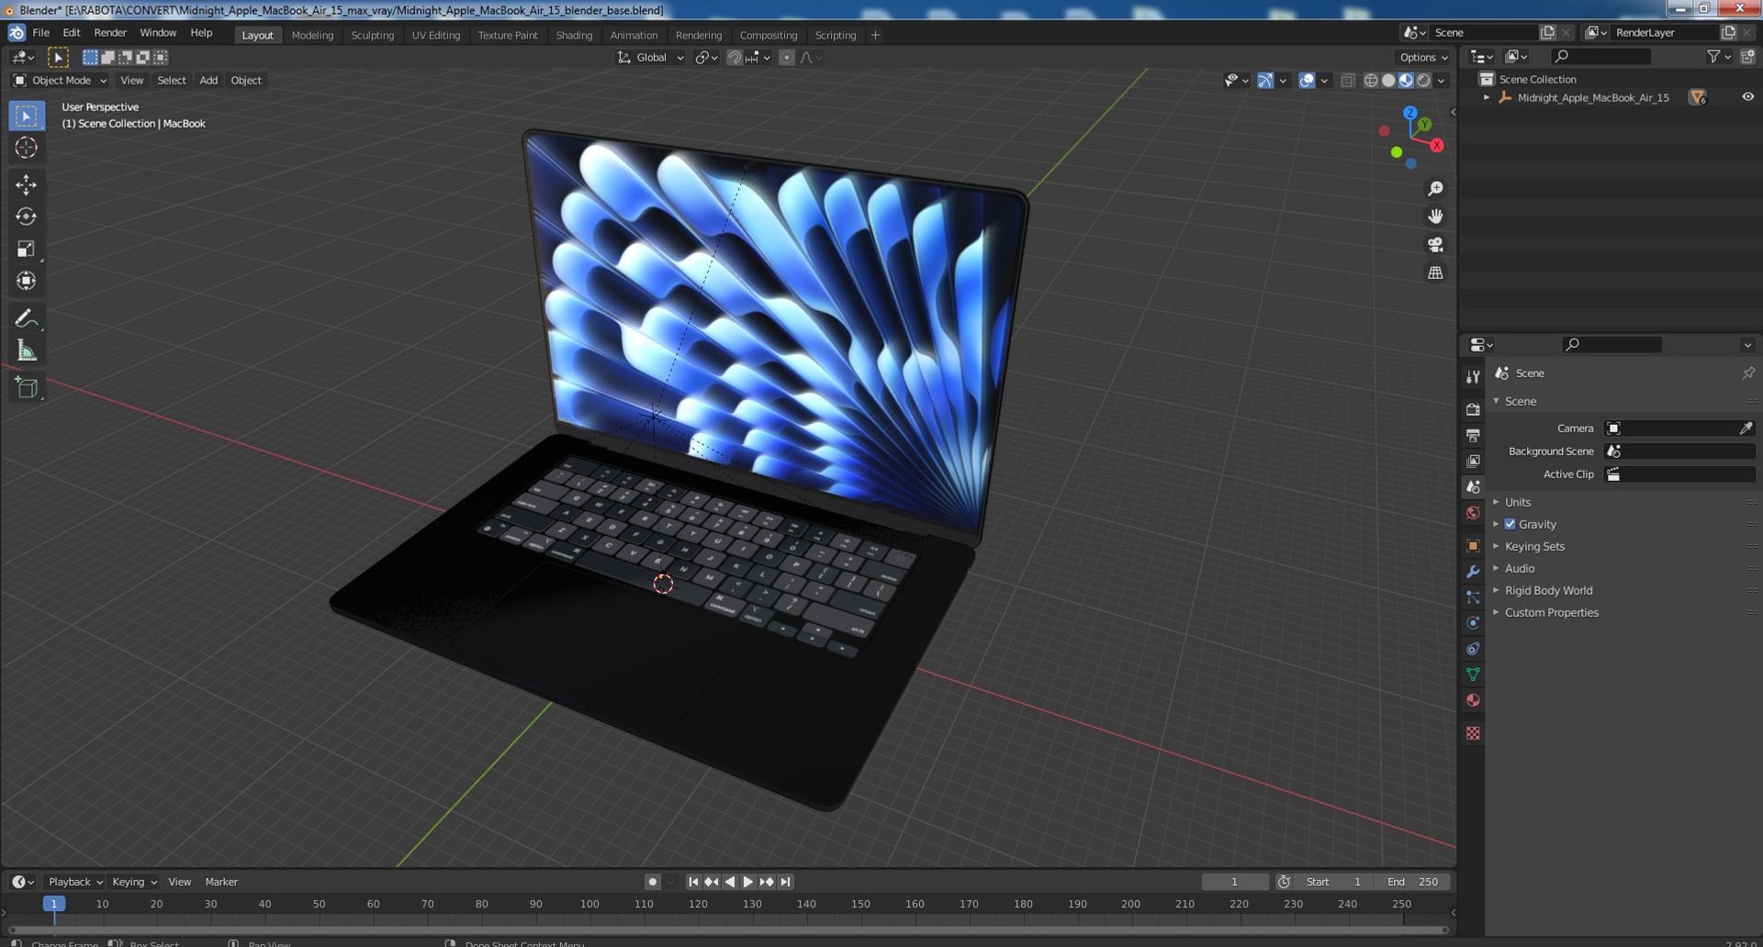
Task: Open the Output properties tab
Action: (x=1473, y=435)
